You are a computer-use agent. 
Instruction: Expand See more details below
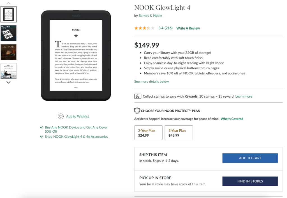(151, 81)
